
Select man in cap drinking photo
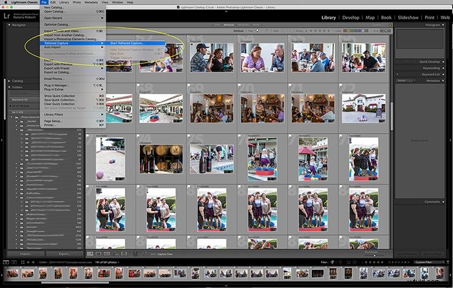point(212,57)
